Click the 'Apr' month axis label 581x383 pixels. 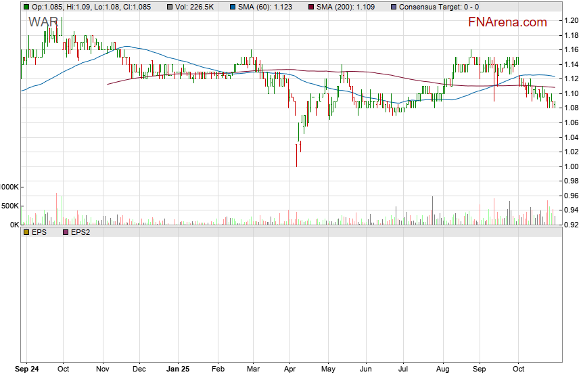289,370
